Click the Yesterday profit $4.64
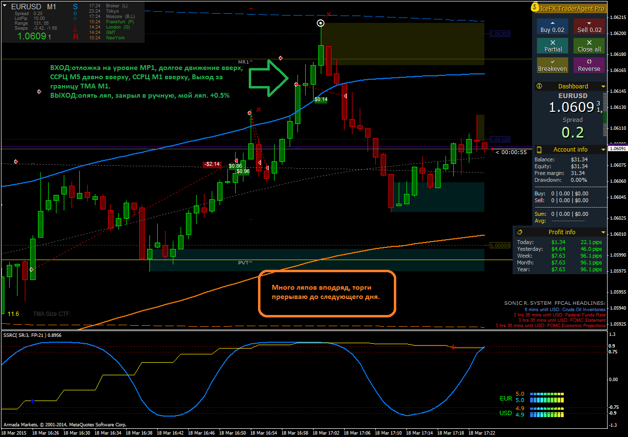The height and width of the screenshot is (437, 628). [x=558, y=249]
